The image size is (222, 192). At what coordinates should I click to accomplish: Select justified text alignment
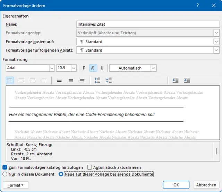[x=44, y=80]
